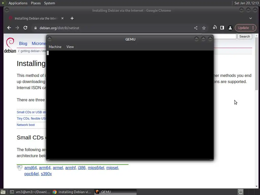The width and height of the screenshot is (260, 195).
Task: Open the Machine menu in QEMU
Action: click(55, 47)
